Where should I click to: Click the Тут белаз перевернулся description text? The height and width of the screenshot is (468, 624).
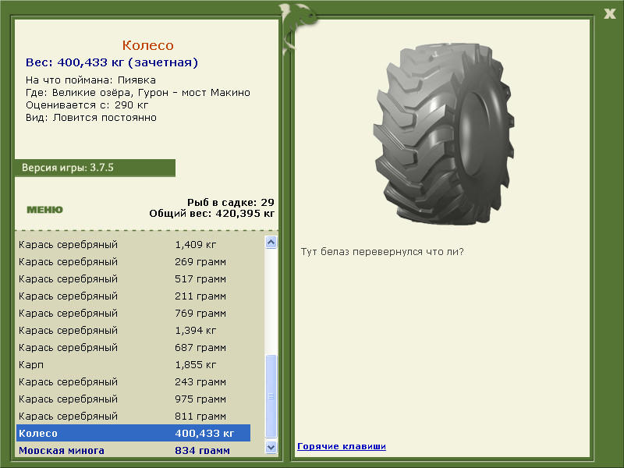click(x=382, y=251)
